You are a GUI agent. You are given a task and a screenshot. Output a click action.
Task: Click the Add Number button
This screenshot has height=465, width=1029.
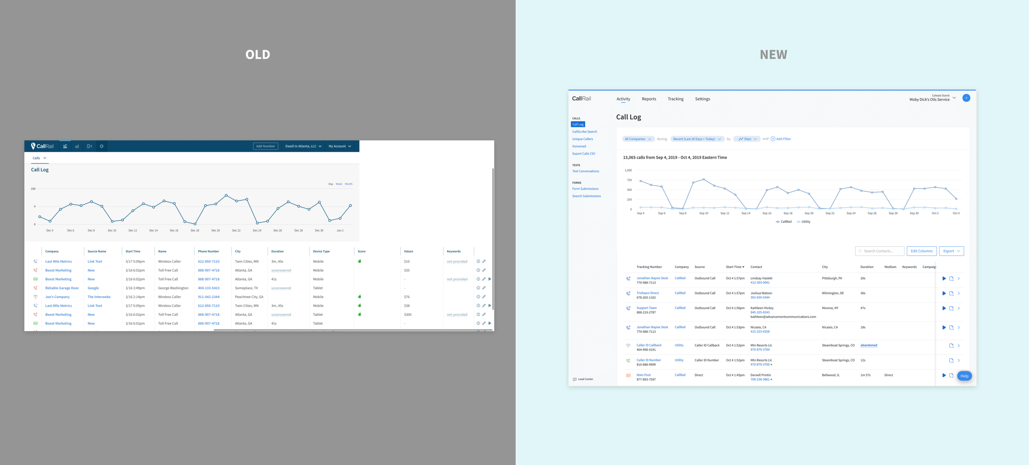tap(265, 146)
